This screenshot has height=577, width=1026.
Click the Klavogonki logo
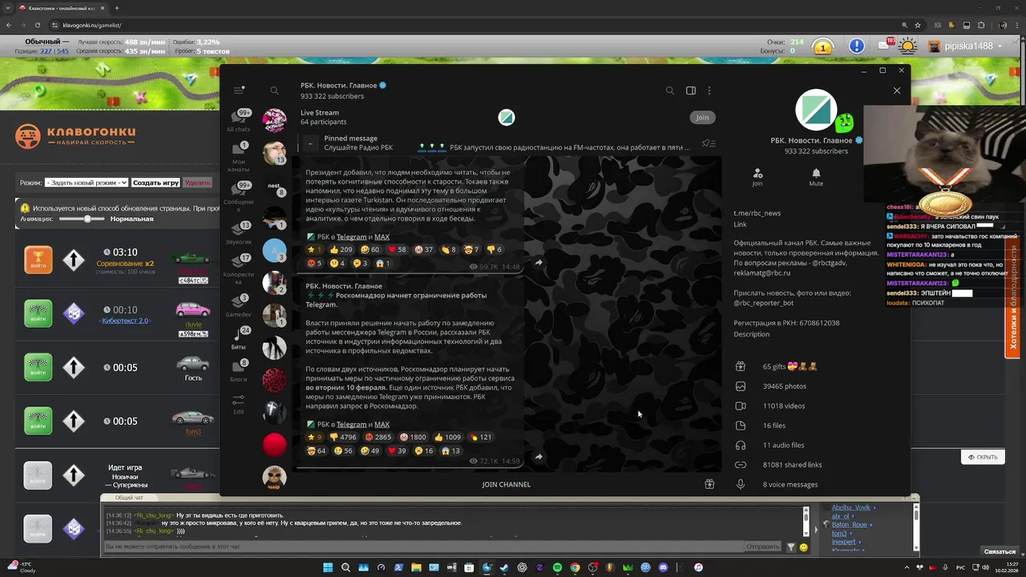(77, 136)
